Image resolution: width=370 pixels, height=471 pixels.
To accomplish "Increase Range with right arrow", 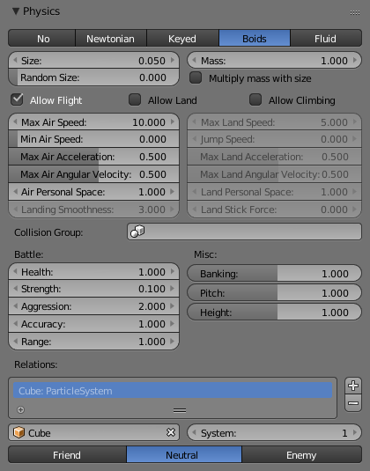I will tap(172, 342).
